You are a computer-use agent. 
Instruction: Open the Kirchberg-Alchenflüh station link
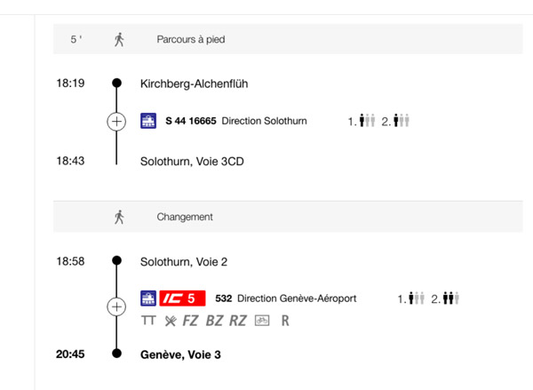pos(194,84)
